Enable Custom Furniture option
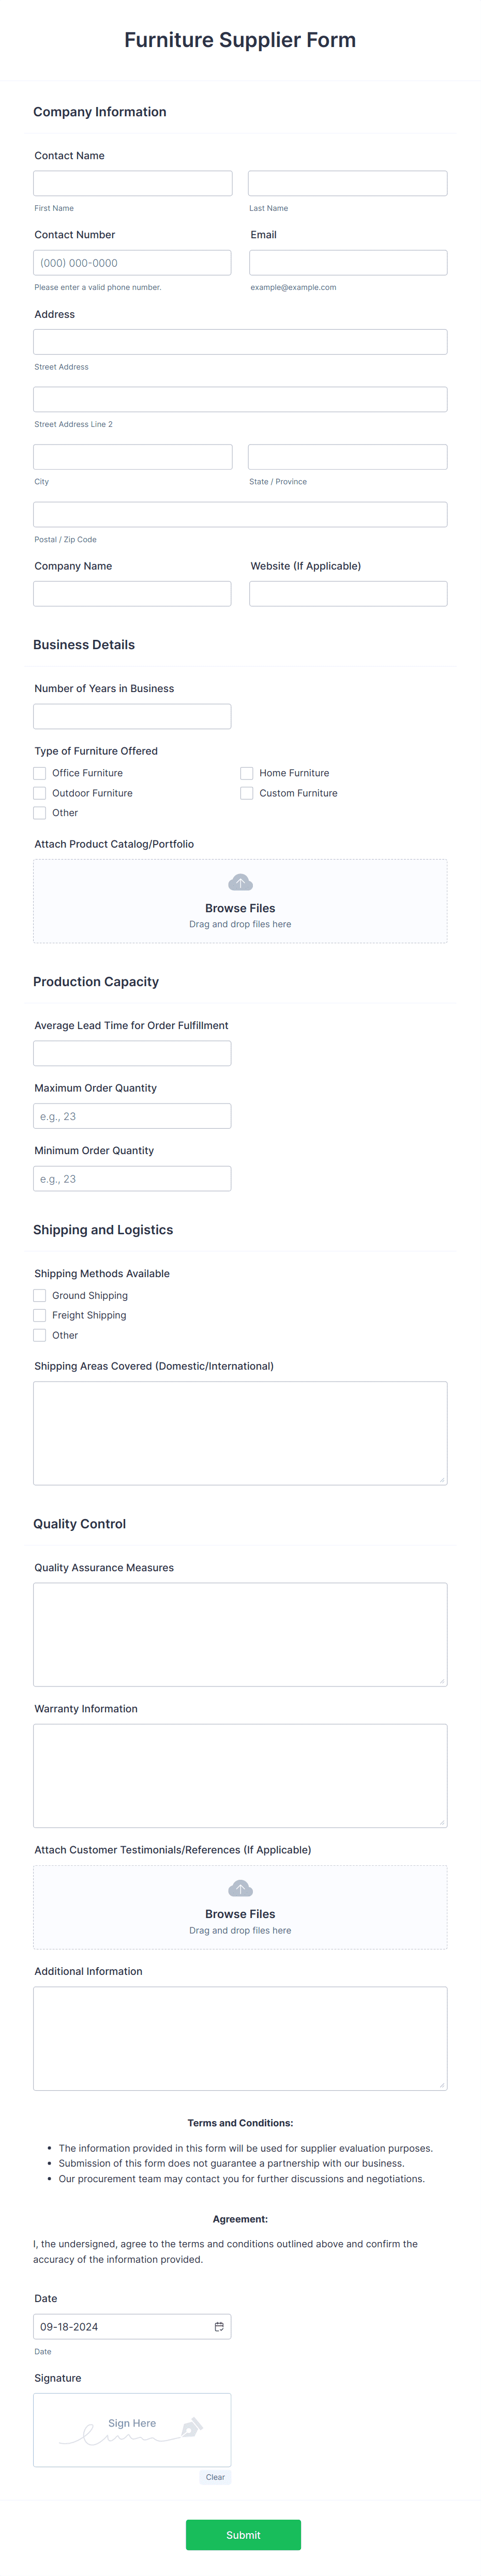 246,793
